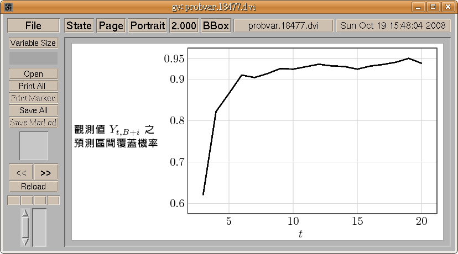Open the Portrait orientation dropdown
This screenshot has width=458, height=254.
coord(148,26)
